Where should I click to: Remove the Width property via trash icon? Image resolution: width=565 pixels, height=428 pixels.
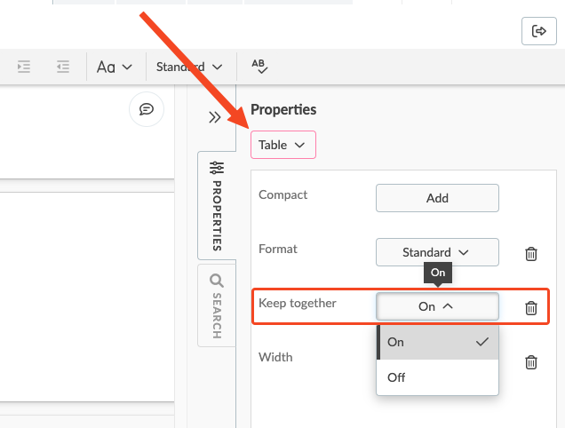[530, 362]
